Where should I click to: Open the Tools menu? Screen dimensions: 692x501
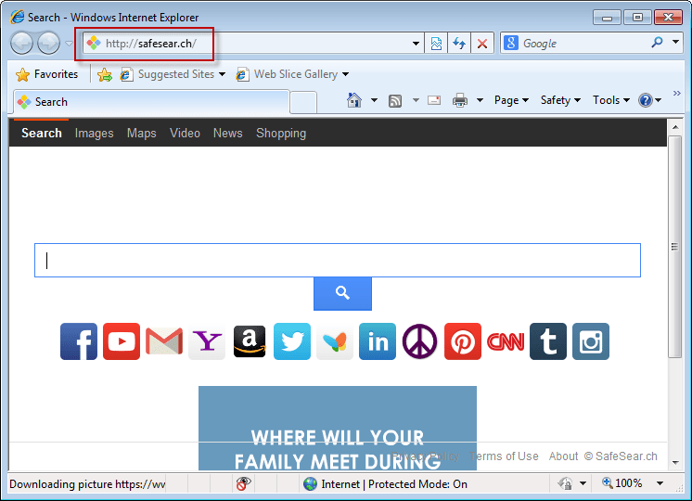pos(610,100)
